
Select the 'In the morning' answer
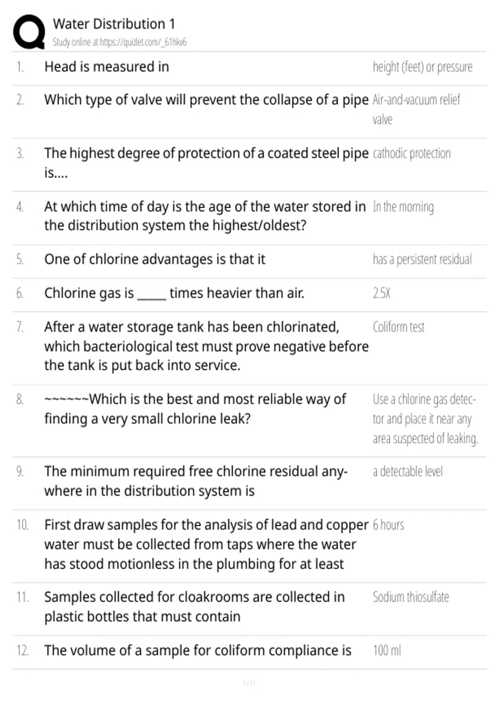(403, 206)
